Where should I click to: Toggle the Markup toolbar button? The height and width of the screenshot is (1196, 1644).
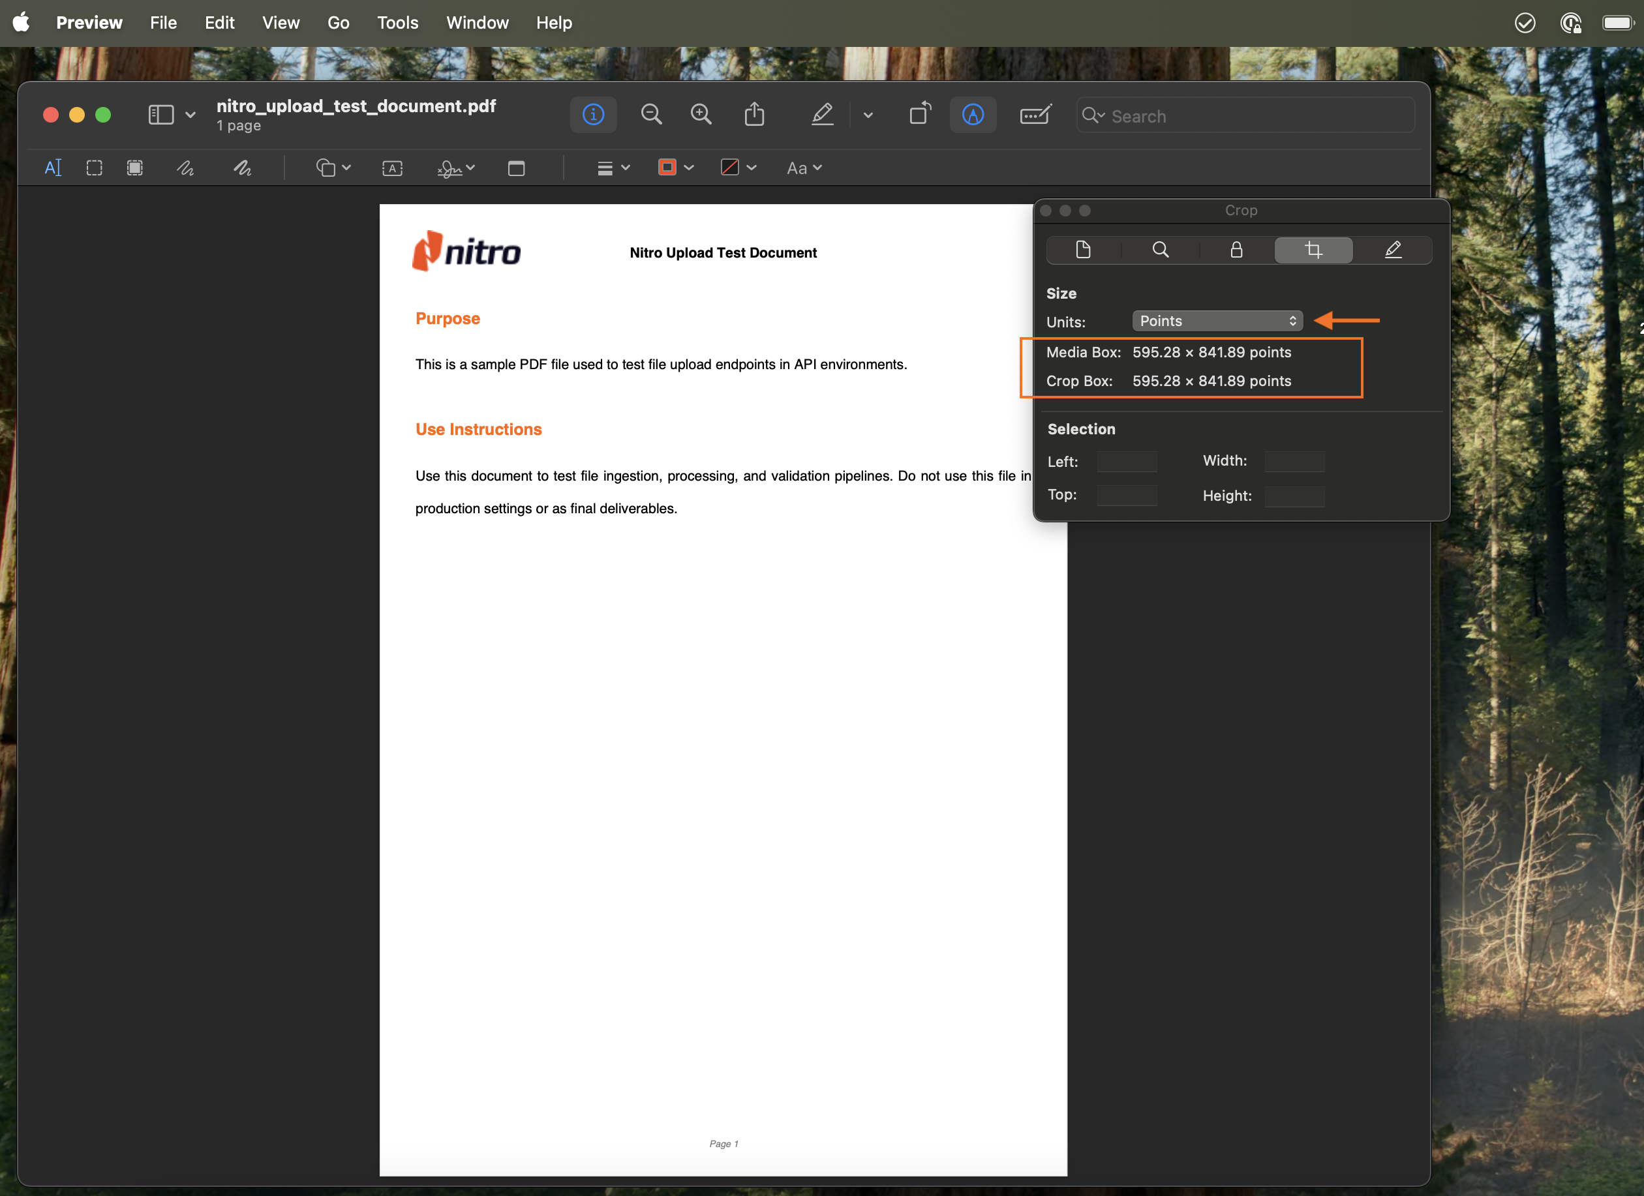[972, 115]
